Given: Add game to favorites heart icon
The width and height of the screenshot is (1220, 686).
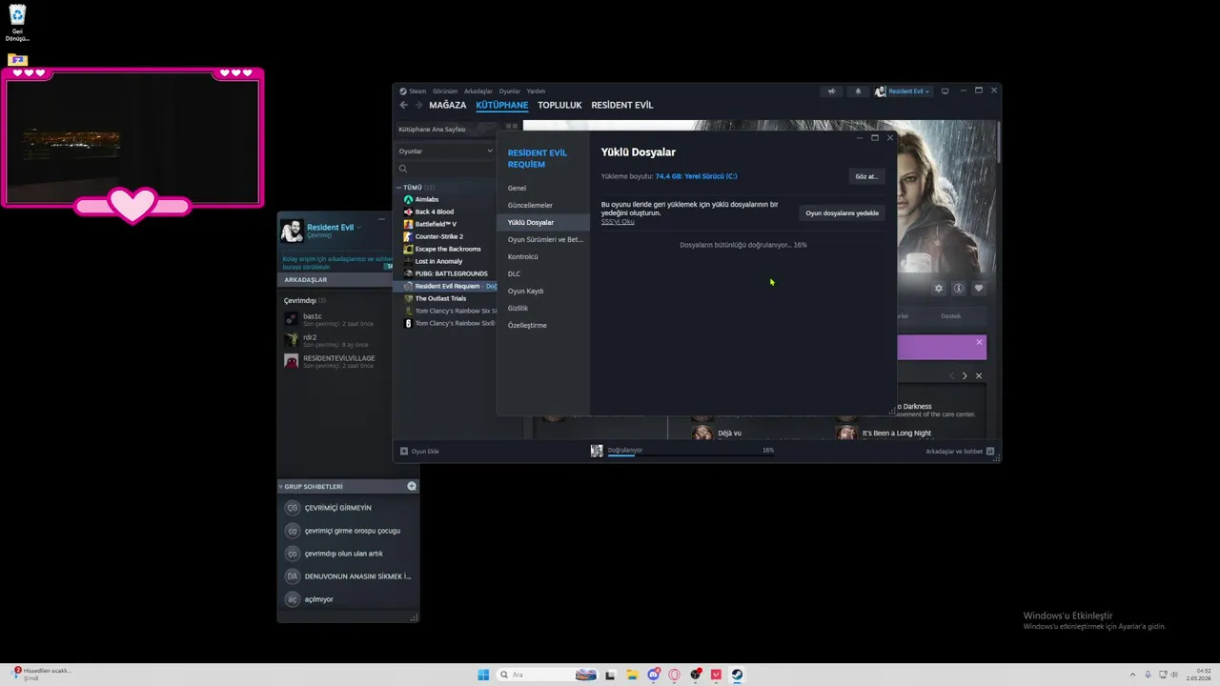Looking at the screenshot, I should (x=979, y=288).
